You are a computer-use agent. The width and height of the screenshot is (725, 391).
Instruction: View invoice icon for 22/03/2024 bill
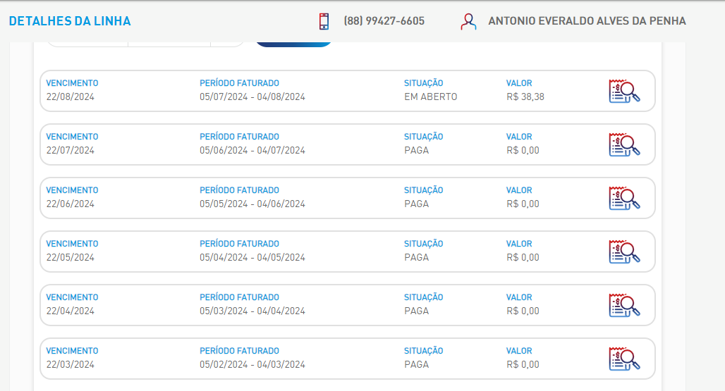(x=624, y=359)
